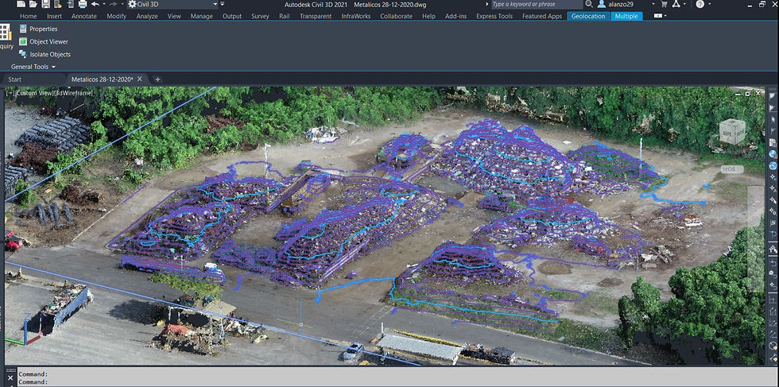Open the Help dropdown arrow

coord(708,4)
